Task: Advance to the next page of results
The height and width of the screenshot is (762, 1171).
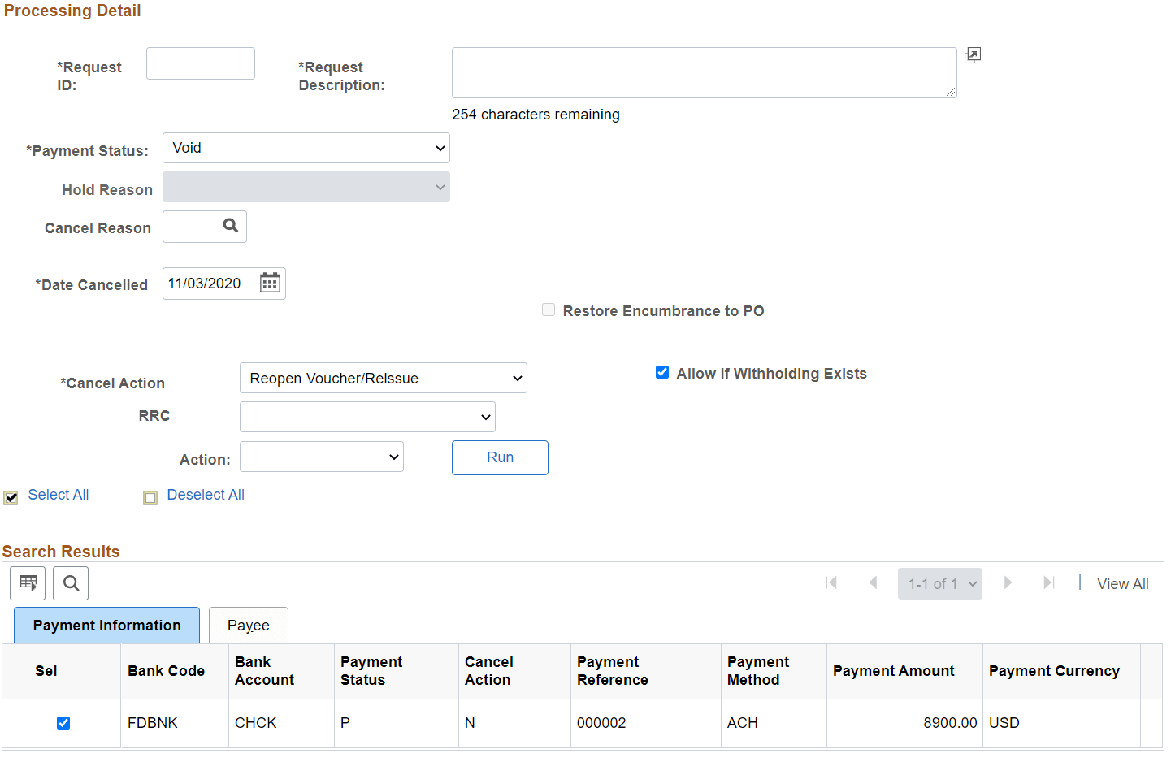Action: point(1008,582)
